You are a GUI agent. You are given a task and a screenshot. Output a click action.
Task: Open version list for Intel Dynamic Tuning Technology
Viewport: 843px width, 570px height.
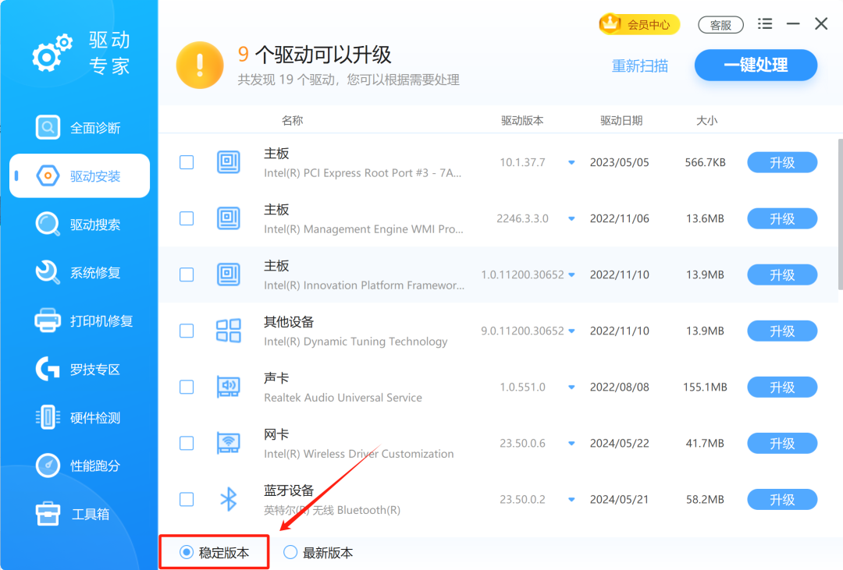pos(571,331)
